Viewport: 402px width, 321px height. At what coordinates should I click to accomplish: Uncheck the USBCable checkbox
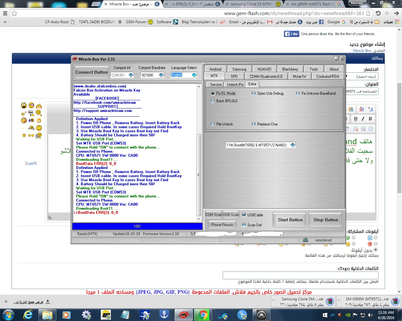click(x=244, y=215)
